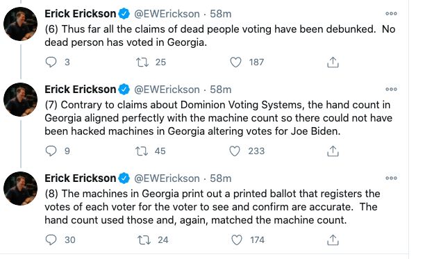Share tweet (6) via share icon
The image size is (425, 259).
333,62
